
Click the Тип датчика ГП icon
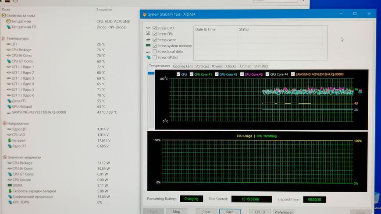[9, 27]
